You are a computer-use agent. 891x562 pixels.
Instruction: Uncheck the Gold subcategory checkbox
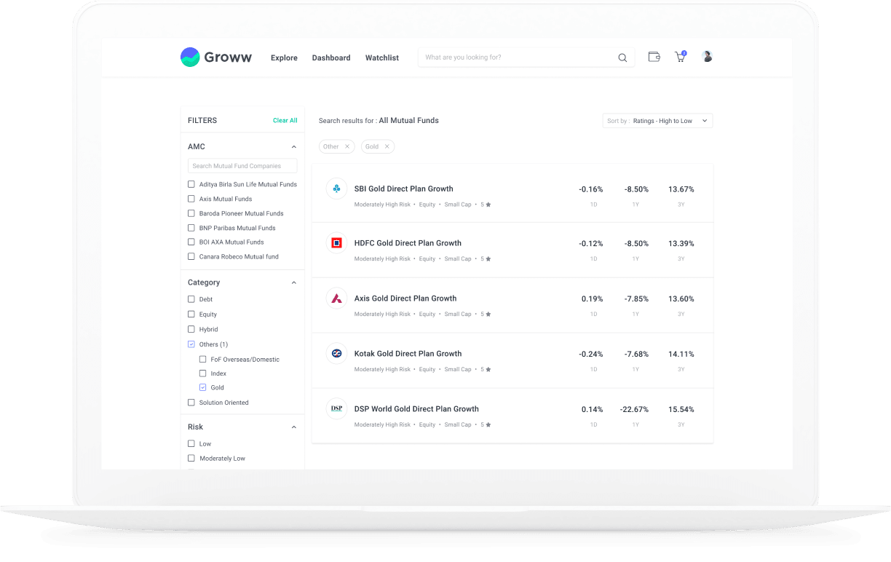coord(203,388)
